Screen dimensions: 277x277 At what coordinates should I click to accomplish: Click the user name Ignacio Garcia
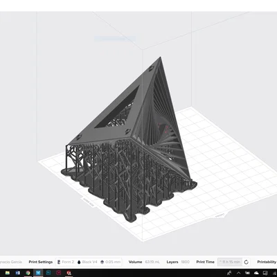(x=11, y=262)
